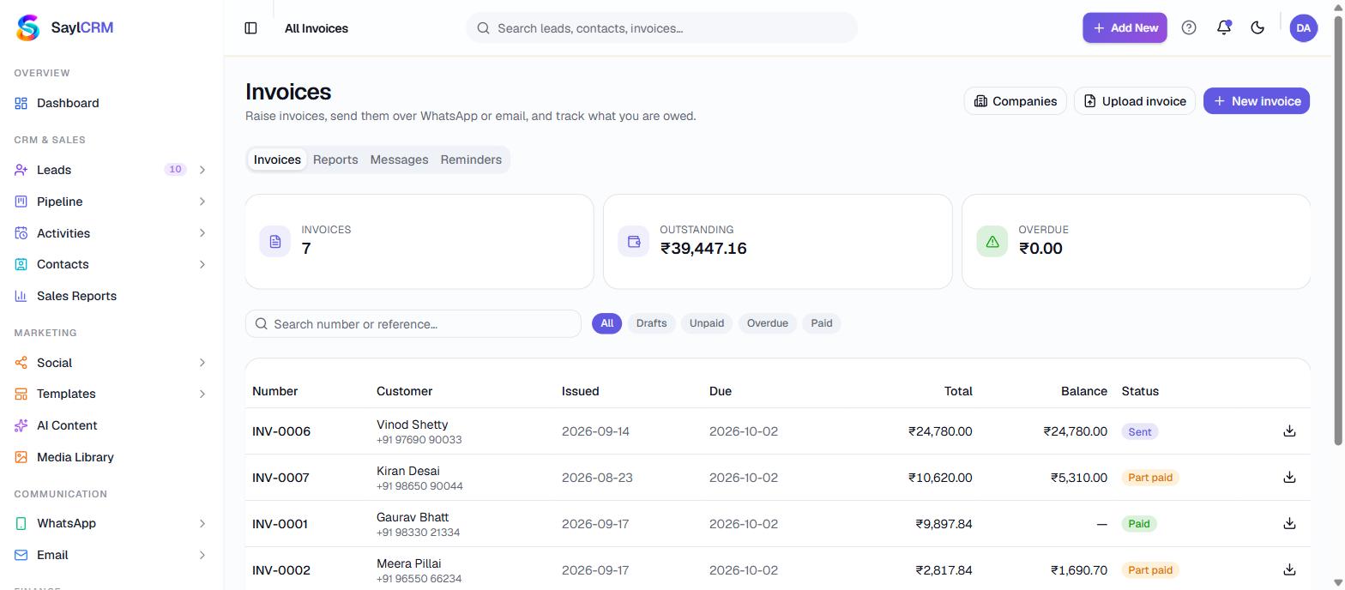Click the search number or reference field

point(413,323)
